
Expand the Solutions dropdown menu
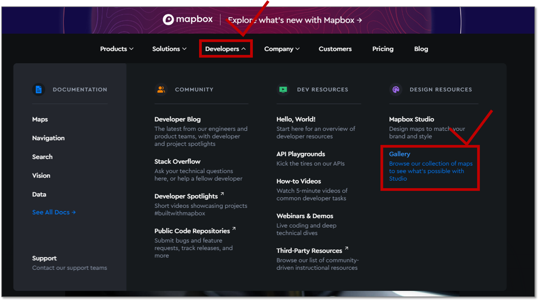(x=169, y=49)
